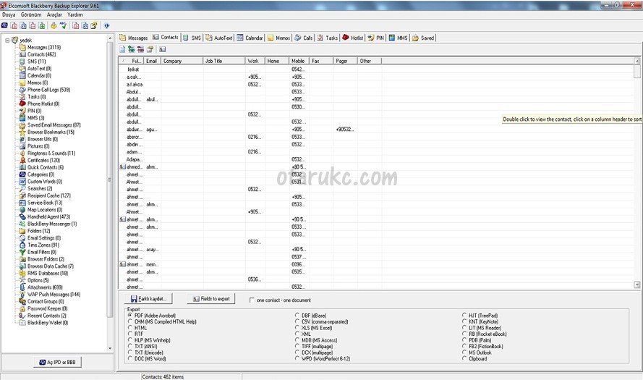The width and height of the screenshot is (643, 380).
Task: Switch to the Calls tab
Action: click(304, 38)
